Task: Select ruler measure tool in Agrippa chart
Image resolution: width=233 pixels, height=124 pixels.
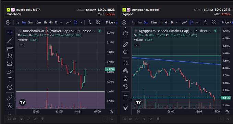Action: pyautogui.click(x=125, y=44)
